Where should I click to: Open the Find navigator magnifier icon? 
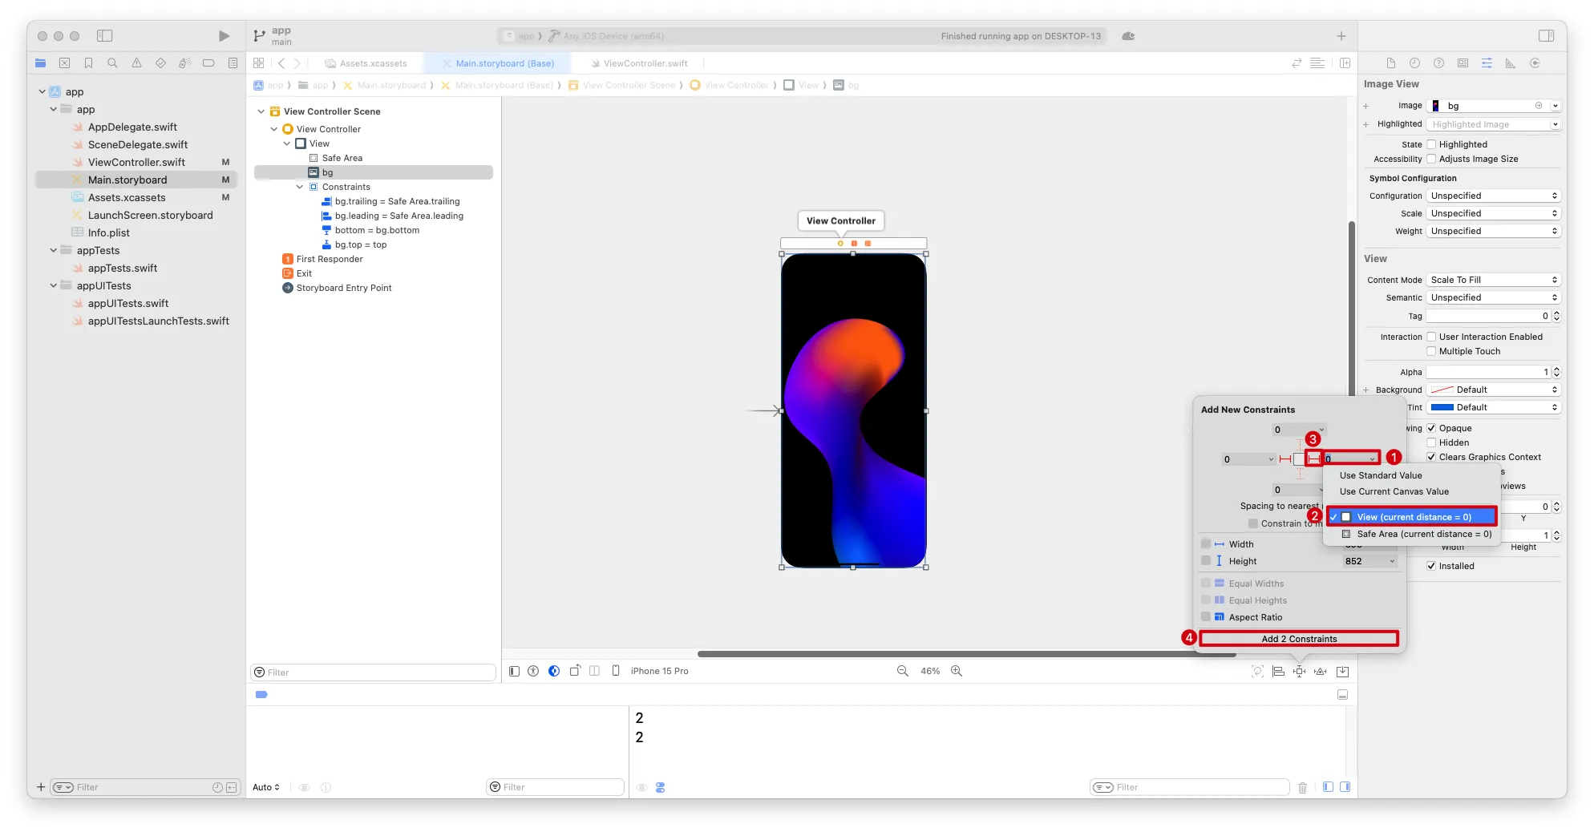[112, 63]
